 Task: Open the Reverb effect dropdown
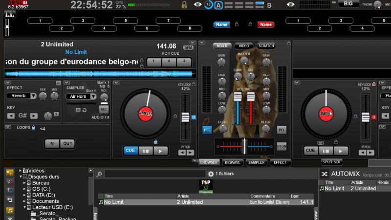33,96
